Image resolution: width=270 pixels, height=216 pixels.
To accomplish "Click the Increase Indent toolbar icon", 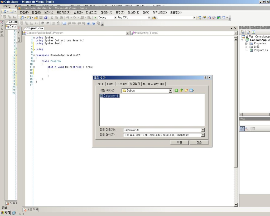I will (x=47, y=23).
